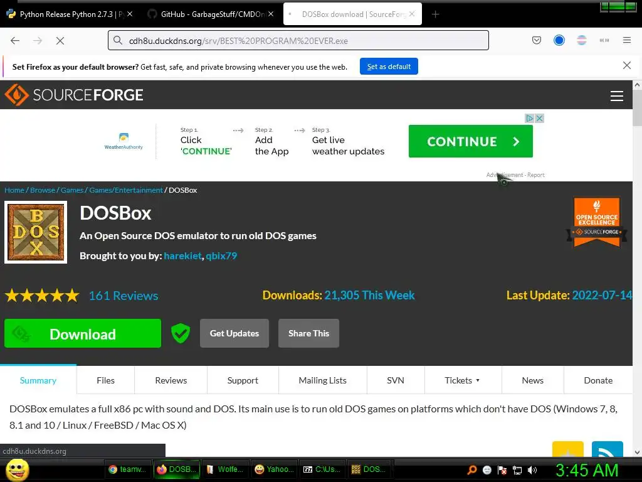
Task: Click the Report advertisement link
Action: point(535,175)
